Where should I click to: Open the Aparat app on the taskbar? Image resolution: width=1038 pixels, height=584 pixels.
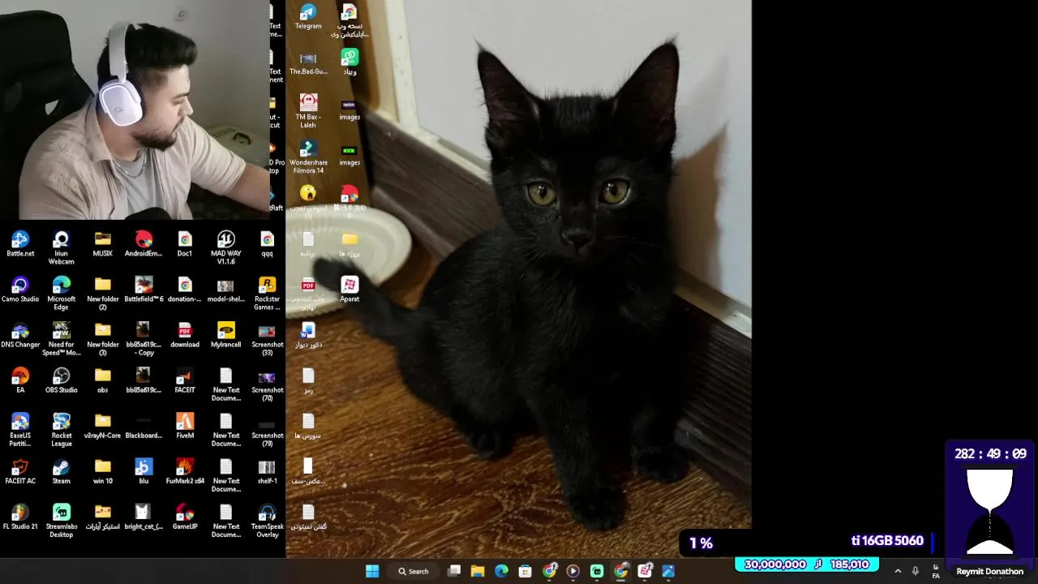(645, 571)
